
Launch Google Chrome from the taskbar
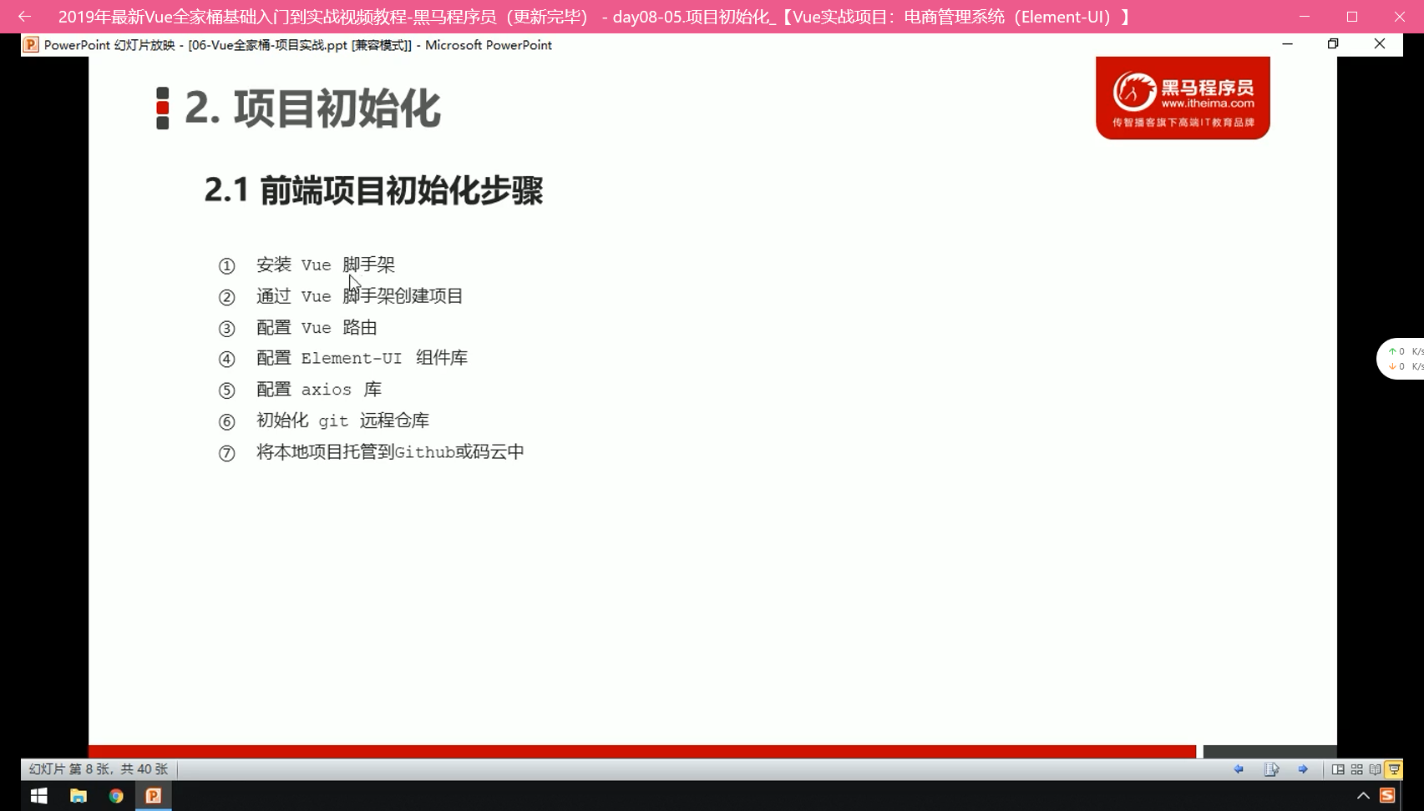116,796
